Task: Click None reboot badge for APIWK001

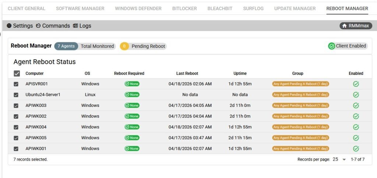Action: click(132, 149)
